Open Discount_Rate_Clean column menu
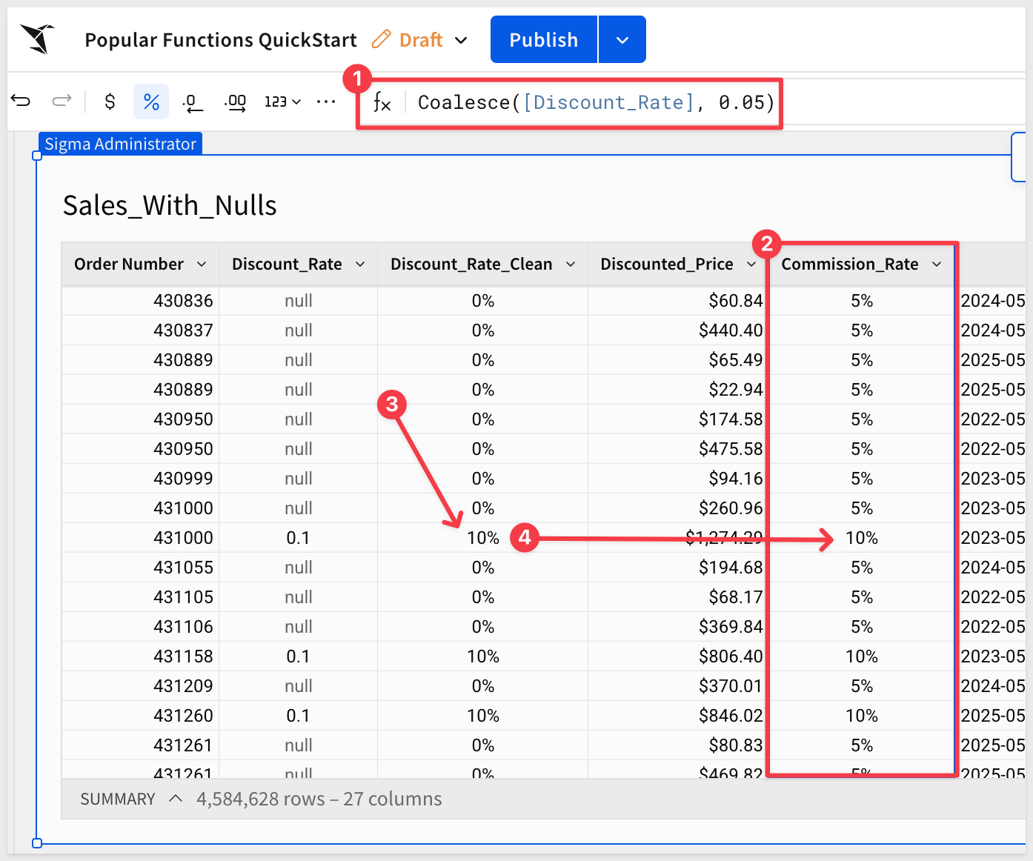 pos(571,265)
